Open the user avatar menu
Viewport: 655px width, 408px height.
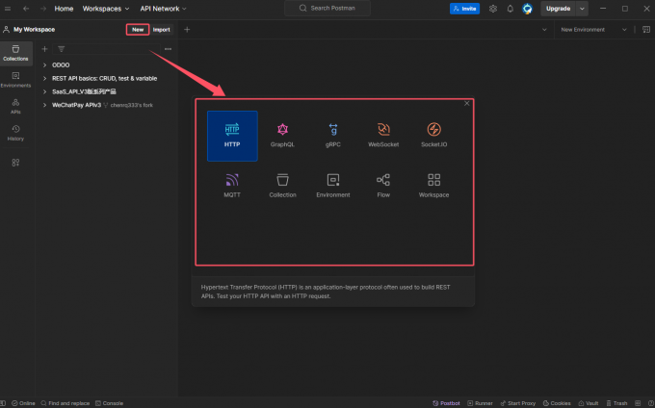527,9
